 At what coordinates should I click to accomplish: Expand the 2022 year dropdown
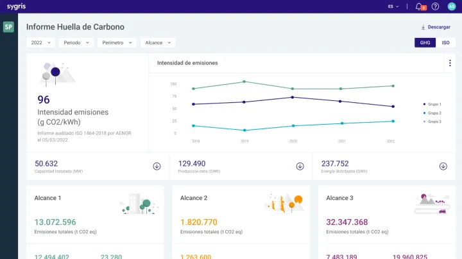coord(40,42)
